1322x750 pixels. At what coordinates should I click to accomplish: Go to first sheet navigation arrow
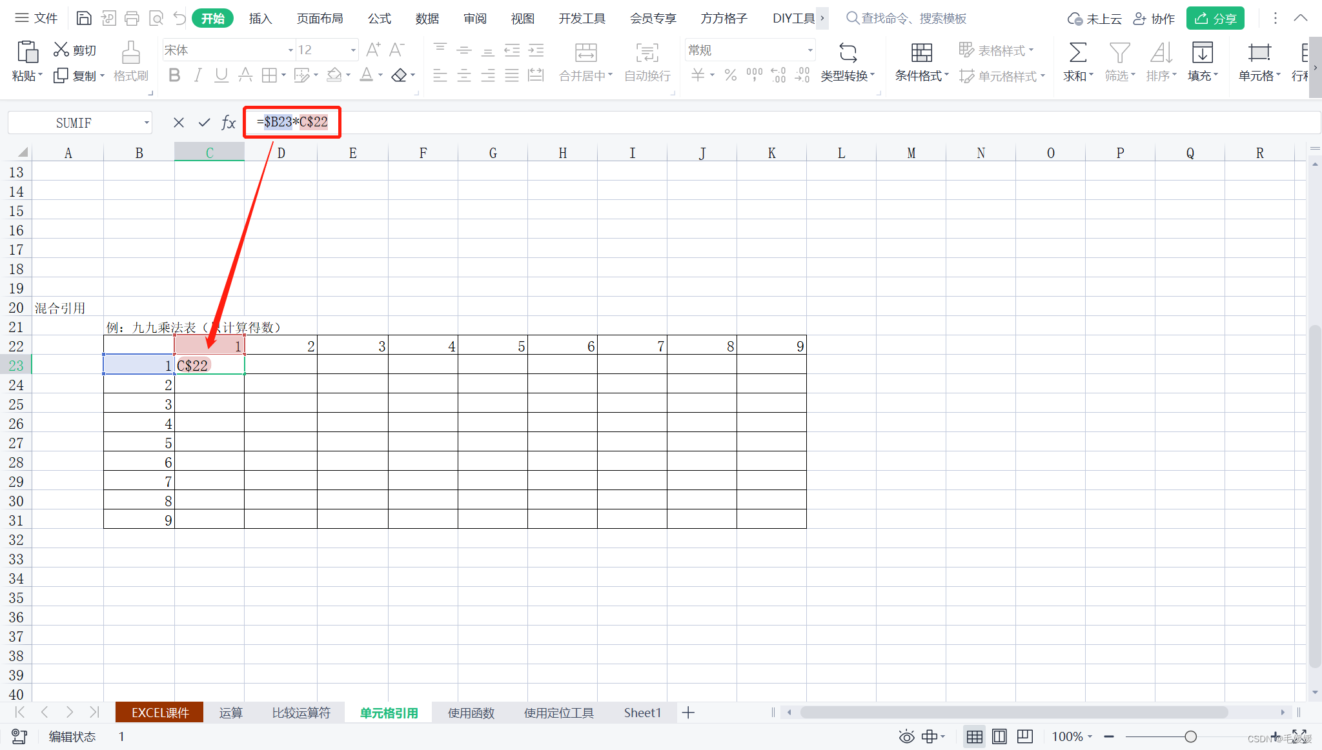pos(19,712)
